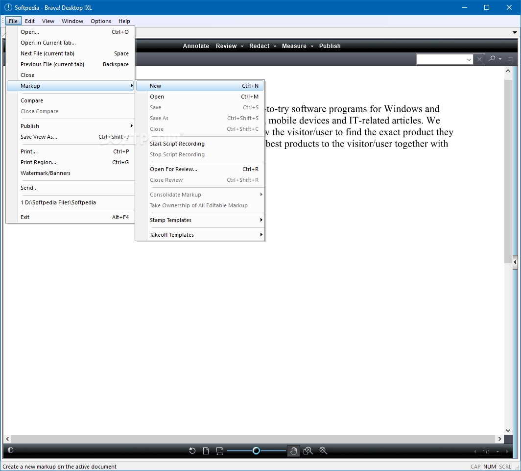Create New markup from the submenu

tap(200, 86)
